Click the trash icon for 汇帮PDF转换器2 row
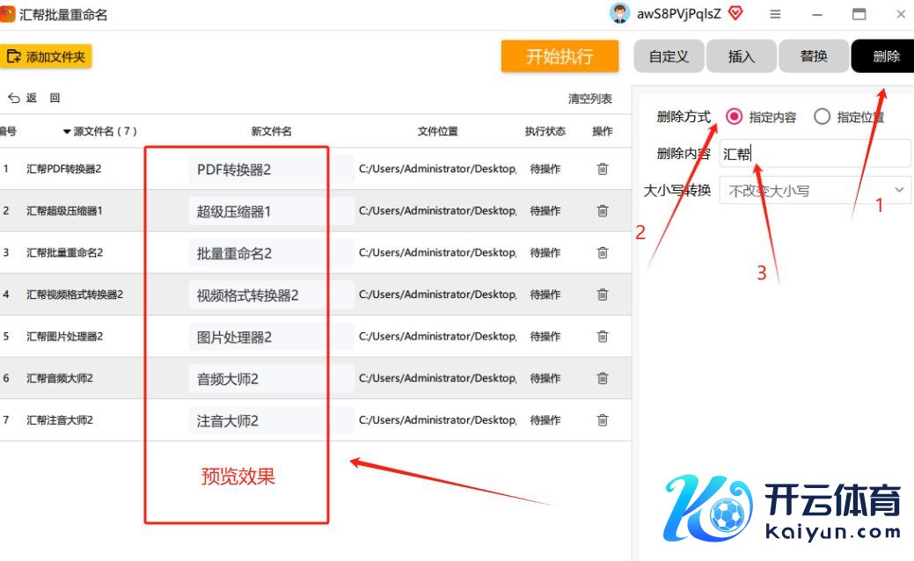The width and height of the screenshot is (914, 561). (x=603, y=169)
